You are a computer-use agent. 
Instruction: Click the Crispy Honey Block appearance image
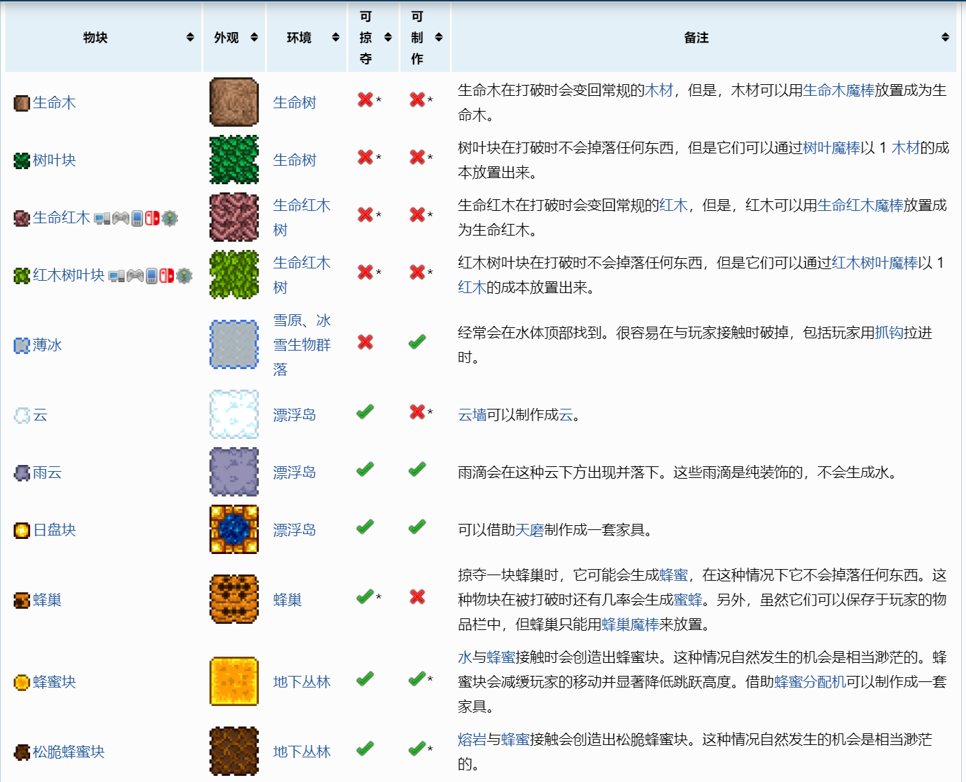point(234,751)
